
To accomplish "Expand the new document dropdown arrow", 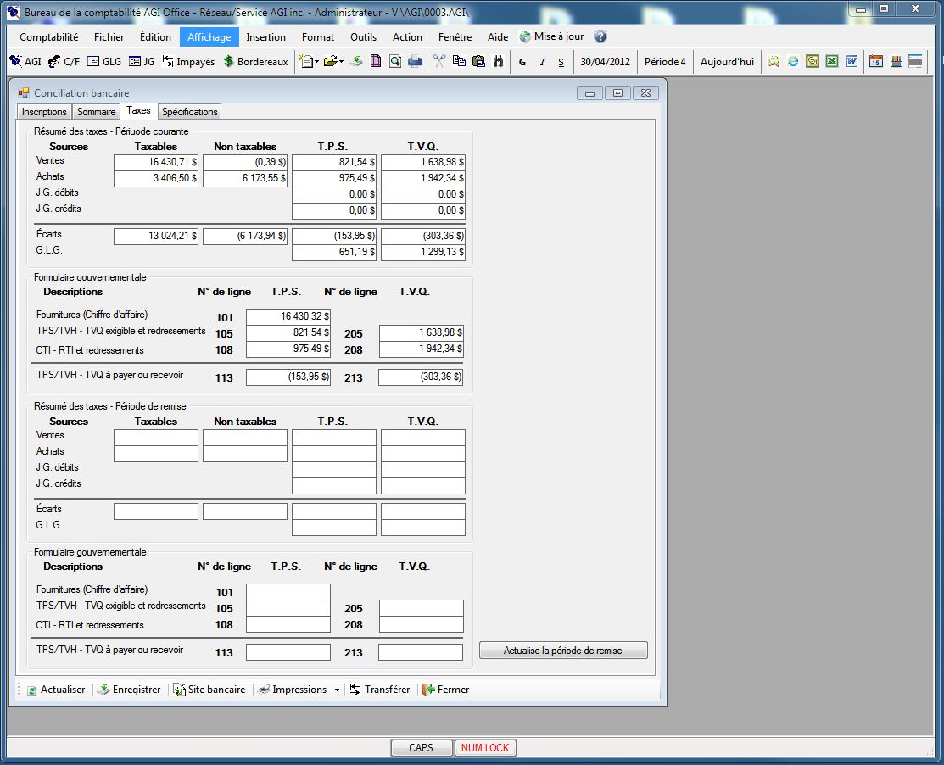I will pyautogui.click(x=316, y=61).
